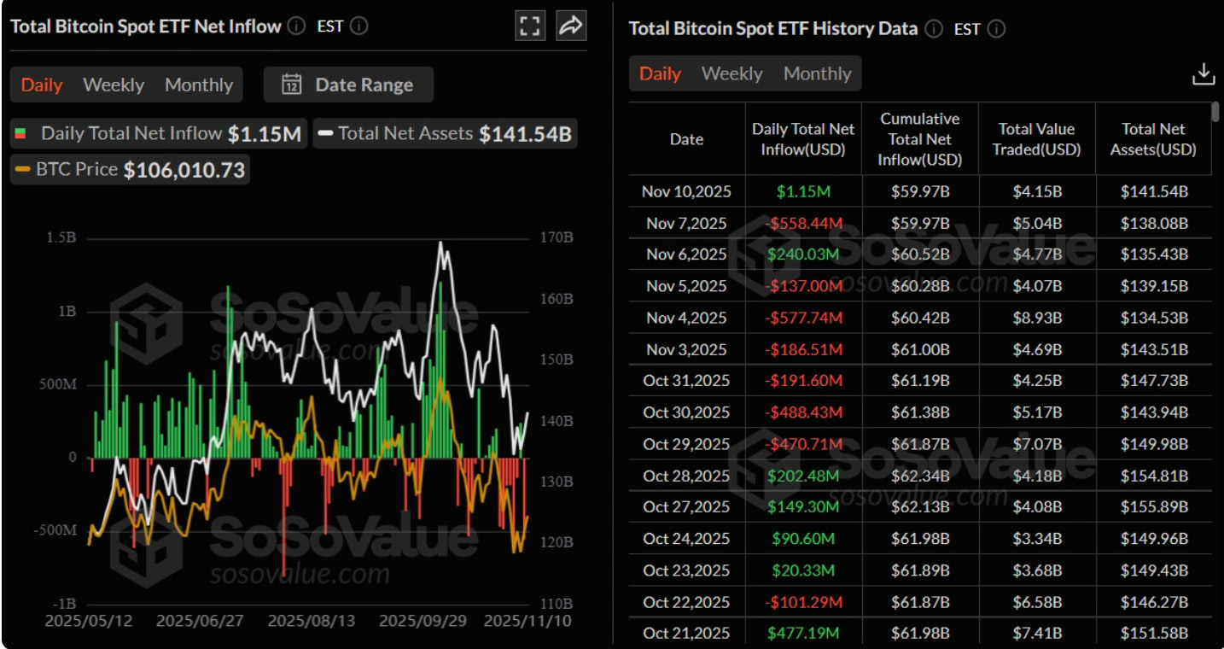
Task: Download history data with download icon
Action: tap(1204, 74)
